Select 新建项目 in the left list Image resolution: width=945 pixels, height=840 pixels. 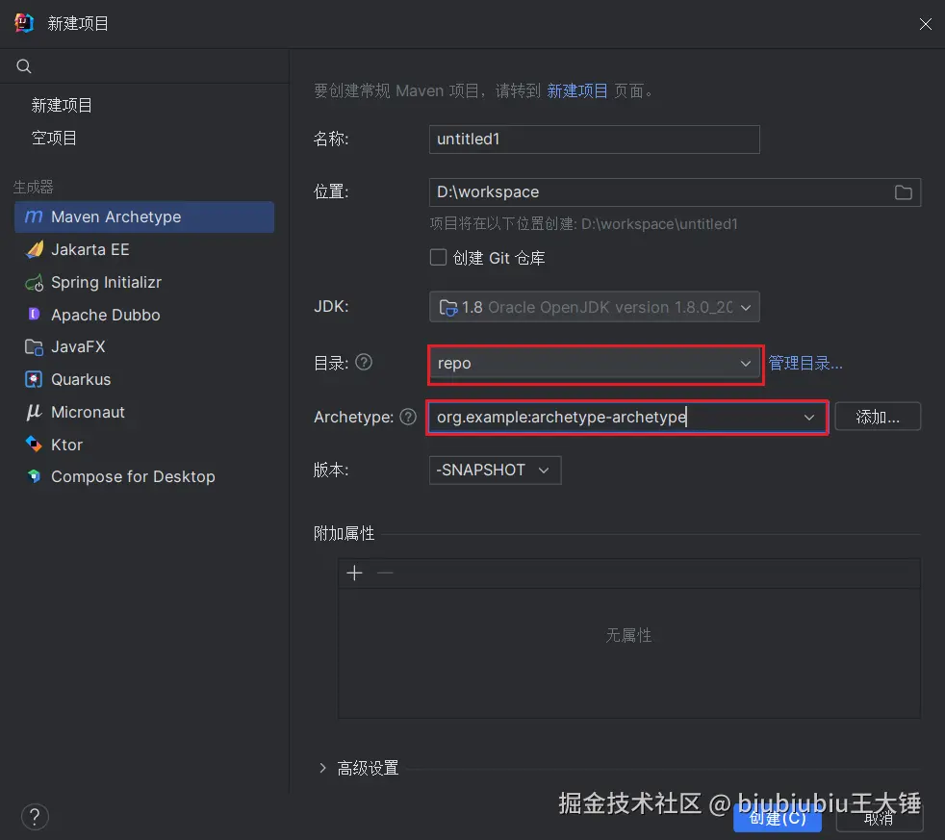(x=62, y=106)
